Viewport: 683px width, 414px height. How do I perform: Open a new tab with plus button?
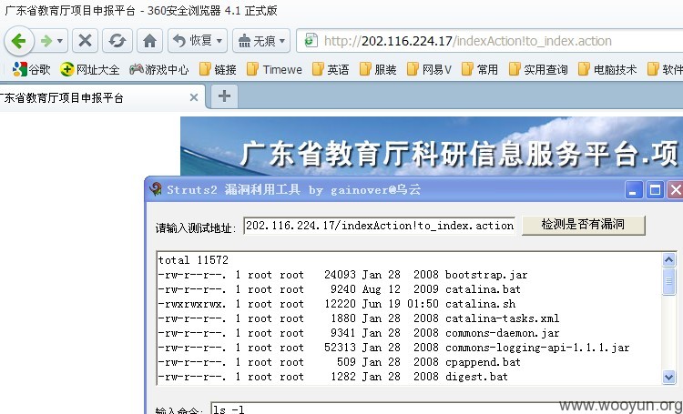tap(224, 96)
